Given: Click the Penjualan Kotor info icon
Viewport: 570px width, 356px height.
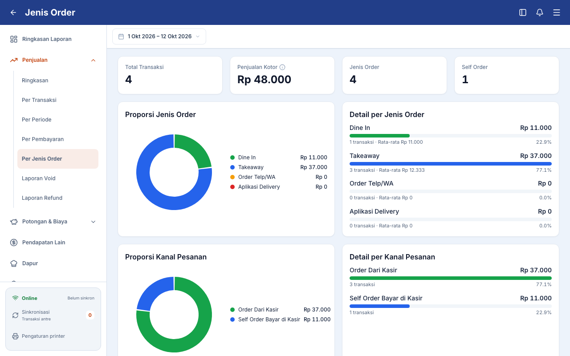Looking at the screenshot, I should [282, 67].
